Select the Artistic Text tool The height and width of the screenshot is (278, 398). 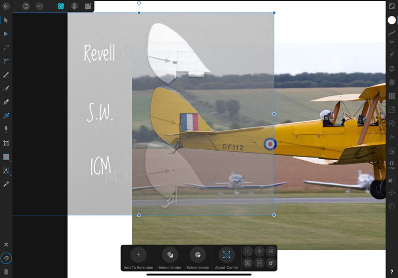click(6, 171)
